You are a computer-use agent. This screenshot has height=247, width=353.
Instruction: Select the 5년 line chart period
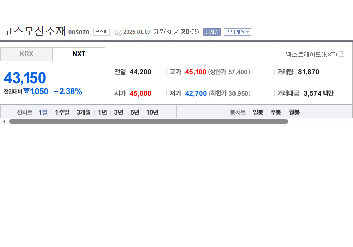pyautogui.click(x=135, y=112)
